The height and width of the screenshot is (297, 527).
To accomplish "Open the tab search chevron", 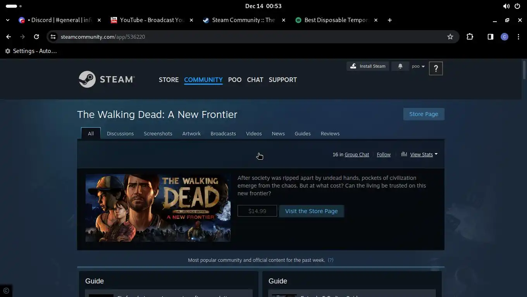I will [x=8, y=20].
